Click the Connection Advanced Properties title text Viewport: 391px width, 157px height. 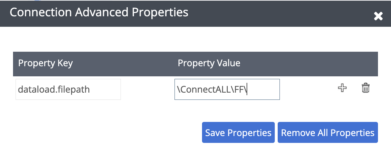point(99,12)
